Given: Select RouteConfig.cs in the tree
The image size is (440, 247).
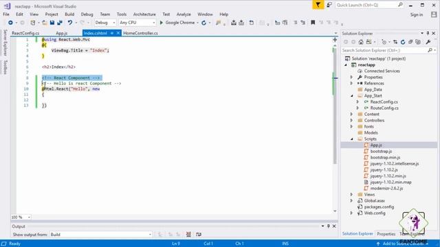Looking at the screenshot, I should tap(384, 108).
